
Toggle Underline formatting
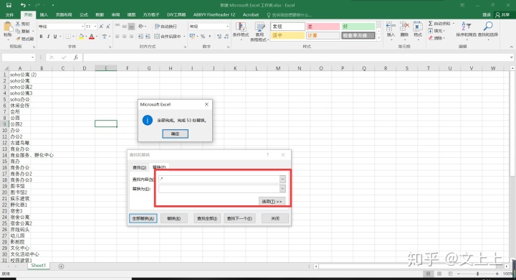click(55, 37)
